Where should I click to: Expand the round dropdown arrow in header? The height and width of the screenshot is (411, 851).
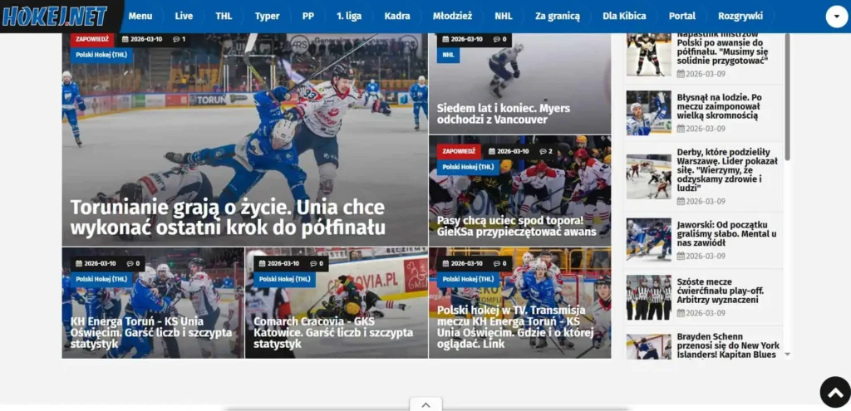[x=836, y=17]
